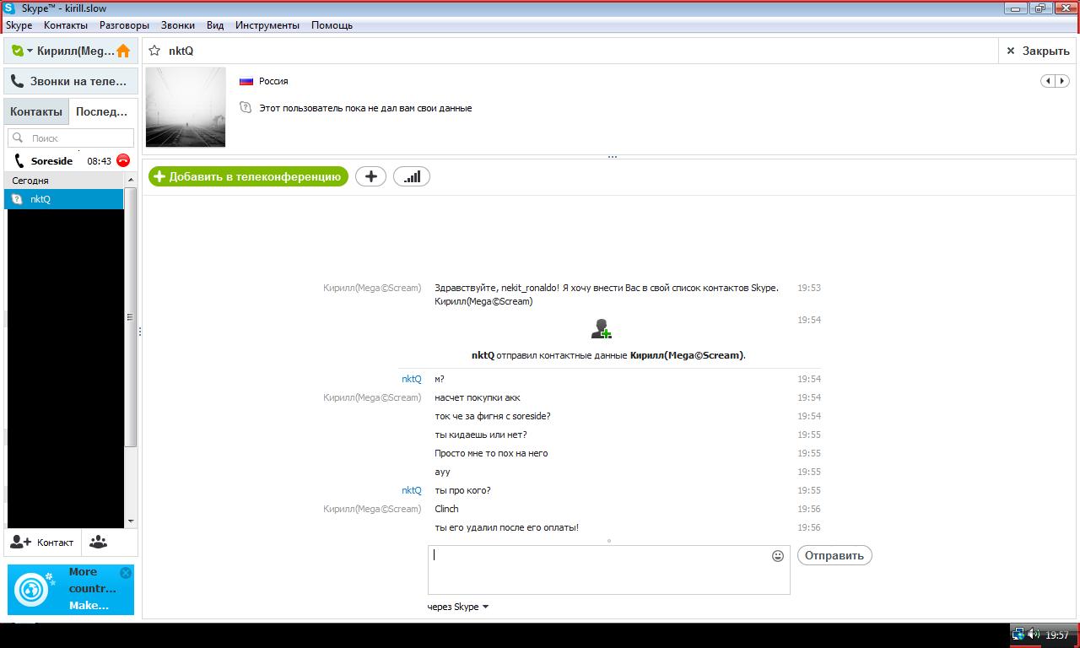Select nktQ in the recent list

tap(64, 199)
